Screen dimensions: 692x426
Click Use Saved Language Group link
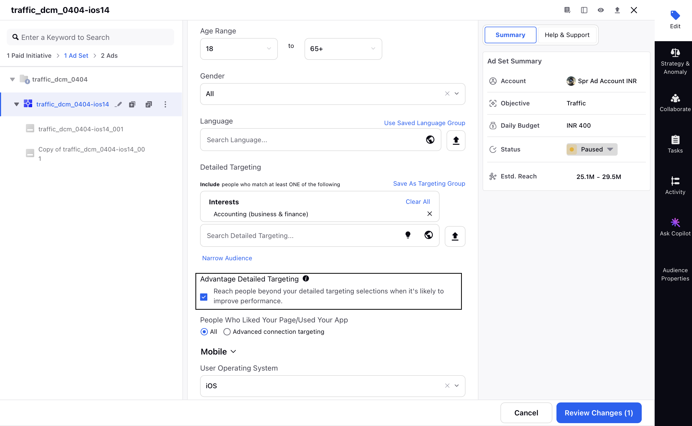tap(424, 123)
